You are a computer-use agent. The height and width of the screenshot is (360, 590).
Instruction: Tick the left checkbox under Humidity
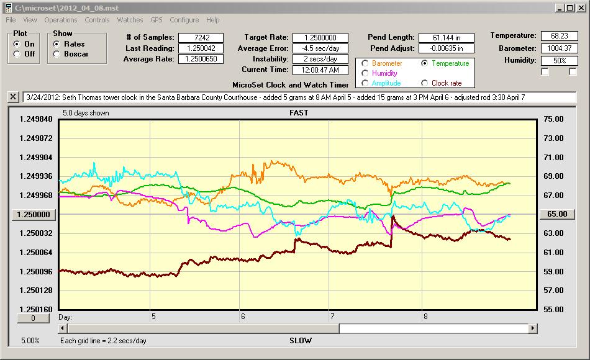(x=545, y=72)
